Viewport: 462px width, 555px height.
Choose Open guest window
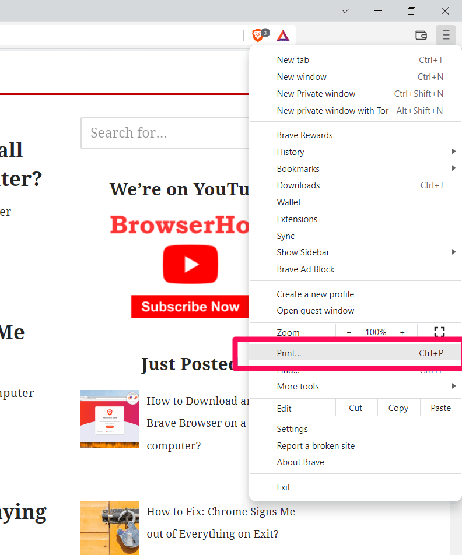click(x=355, y=311)
